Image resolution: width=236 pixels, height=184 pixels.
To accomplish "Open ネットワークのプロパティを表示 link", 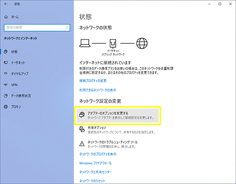I will click(98, 154).
